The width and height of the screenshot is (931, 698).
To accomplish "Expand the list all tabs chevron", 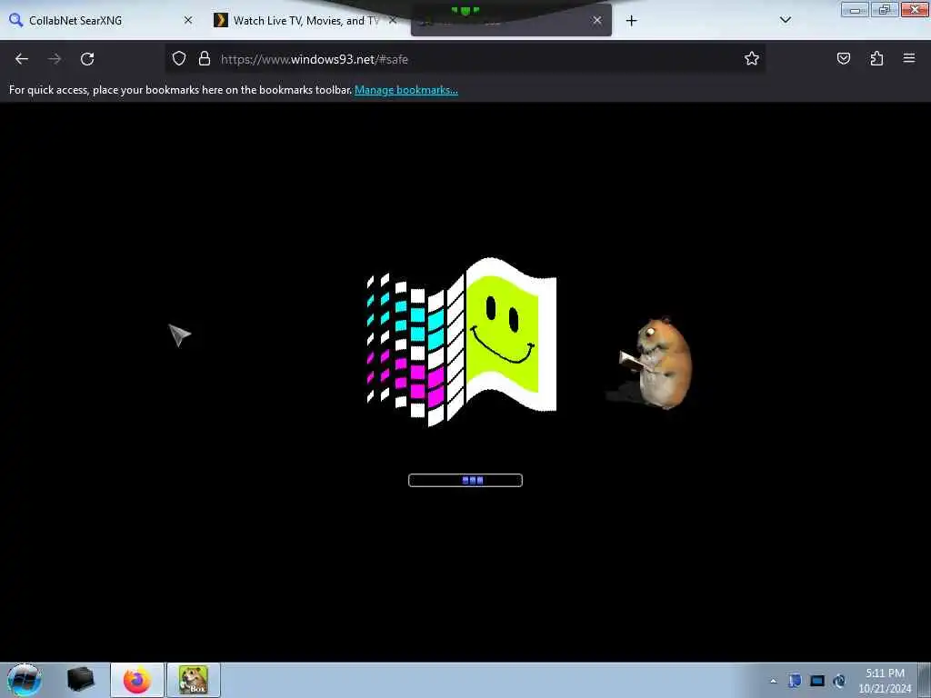I will point(786,20).
